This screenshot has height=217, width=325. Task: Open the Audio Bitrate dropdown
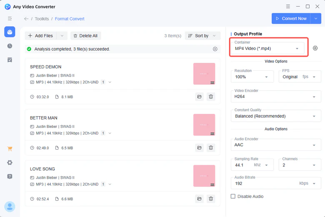276,183
